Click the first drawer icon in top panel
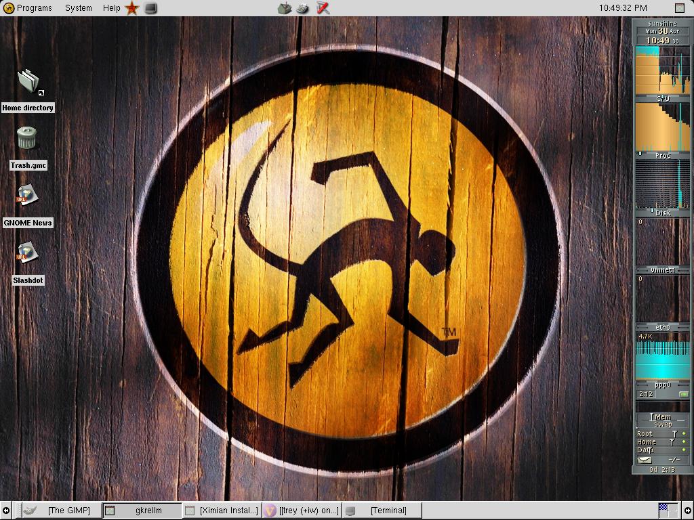 pos(285,8)
